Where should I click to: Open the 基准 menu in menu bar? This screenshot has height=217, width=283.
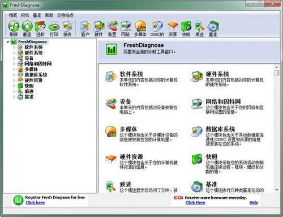(x=37, y=15)
